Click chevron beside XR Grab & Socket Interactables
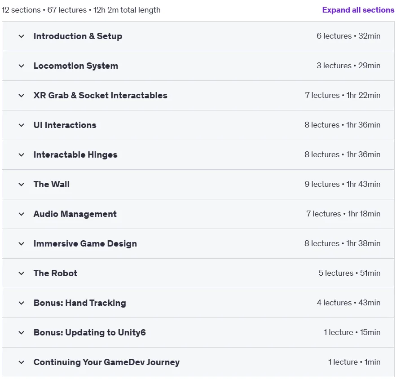 pos(22,96)
